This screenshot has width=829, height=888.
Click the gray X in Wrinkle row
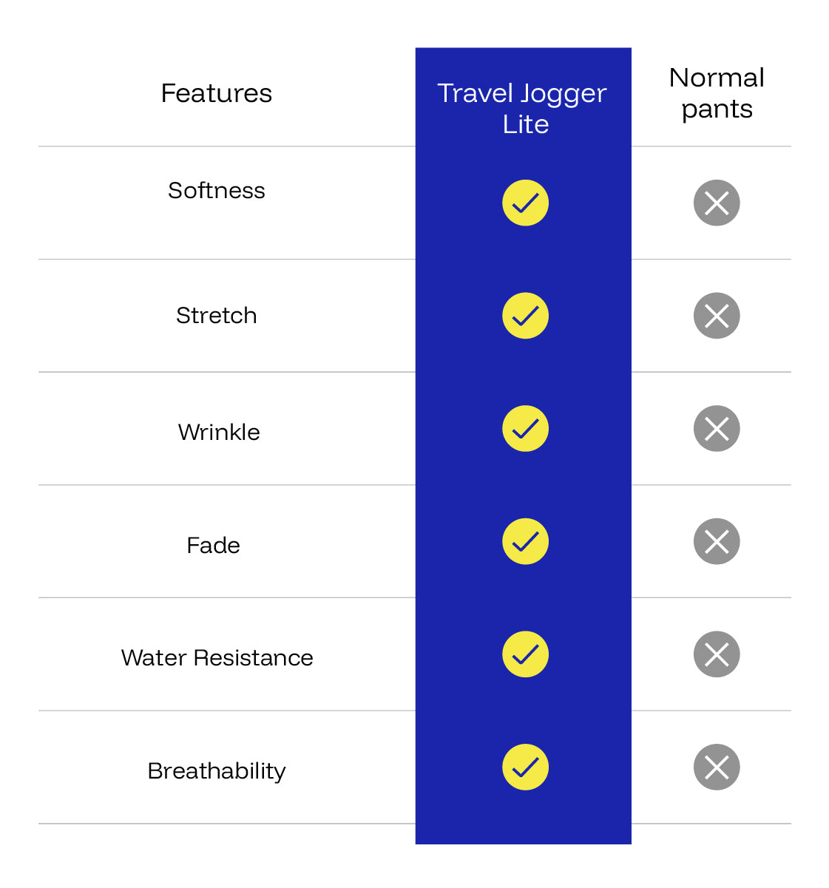pos(717,429)
